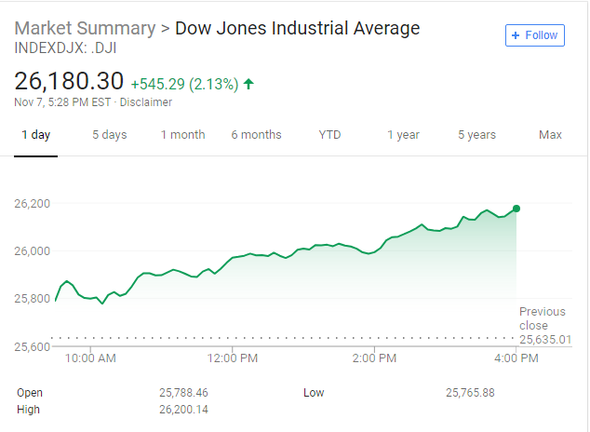Switch to the 5 days range
The height and width of the screenshot is (432, 590).
[109, 135]
